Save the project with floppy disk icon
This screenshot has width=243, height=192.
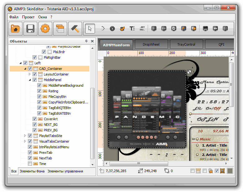[x=30, y=29]
